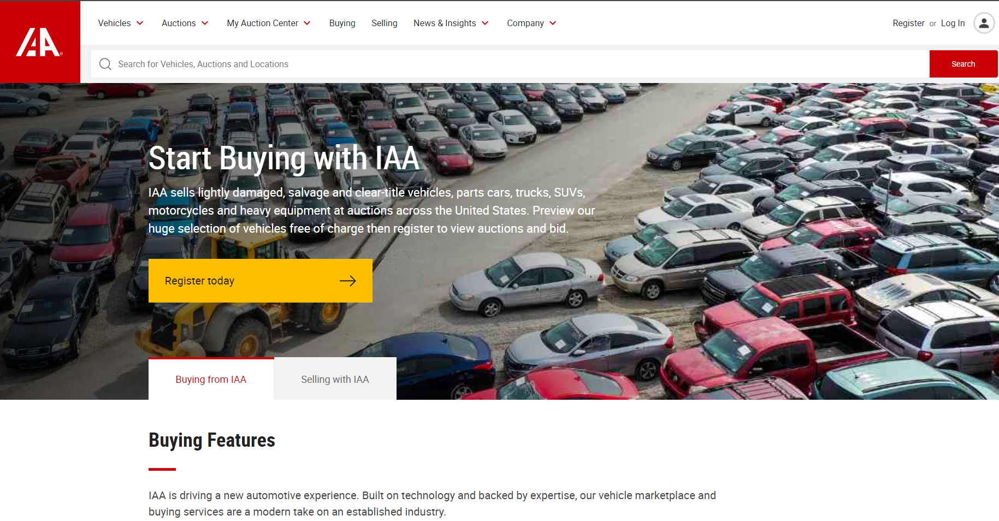Follow the Register link
Viewport: 999px width, 521px height.
click(x=908, y=23)
